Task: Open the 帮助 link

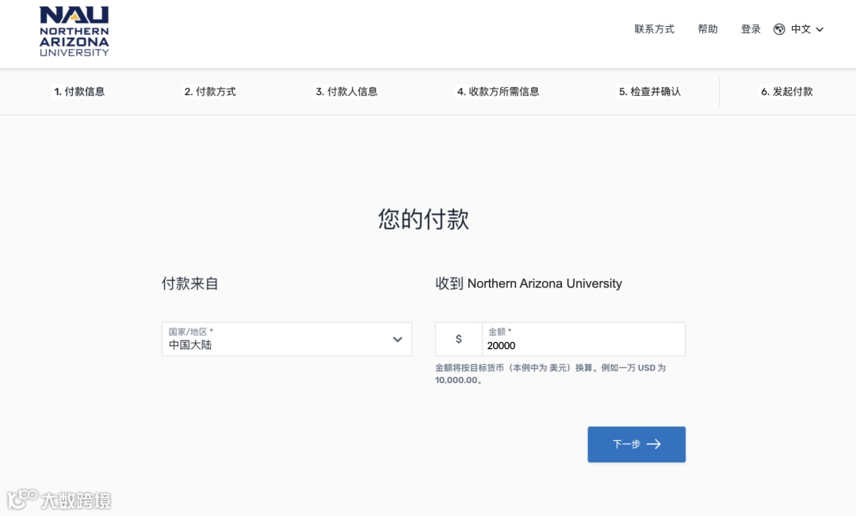Action: (708, 29)
